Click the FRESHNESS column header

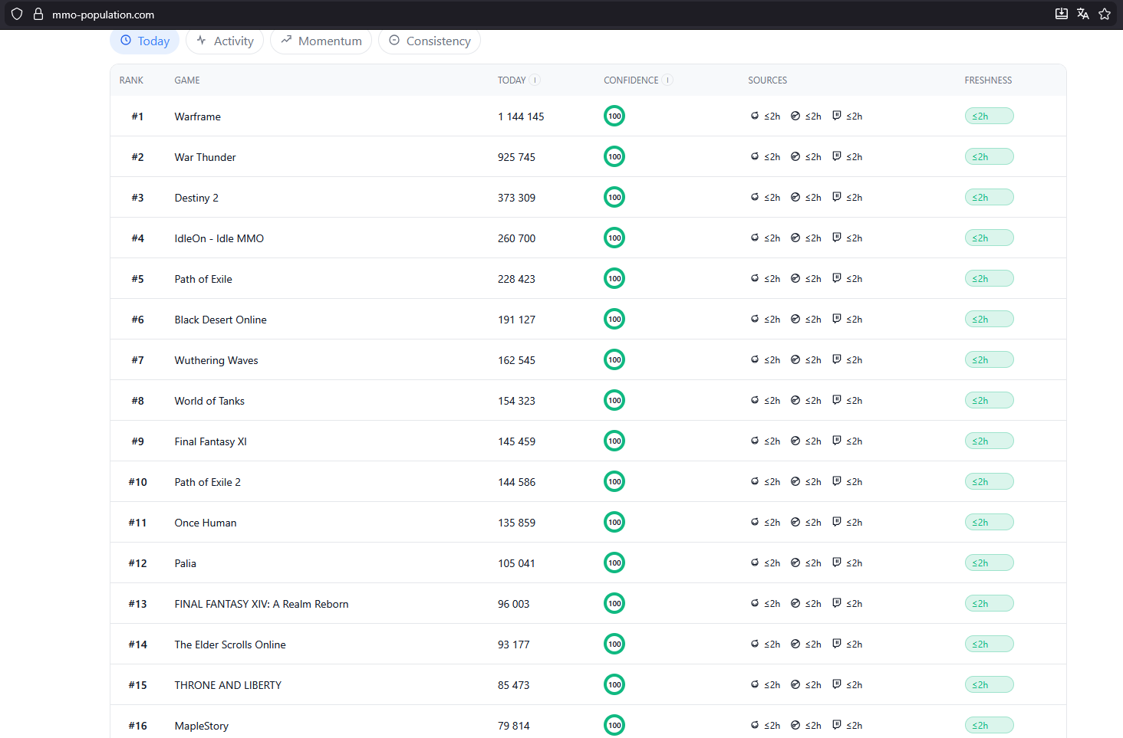tap(988, 80)
